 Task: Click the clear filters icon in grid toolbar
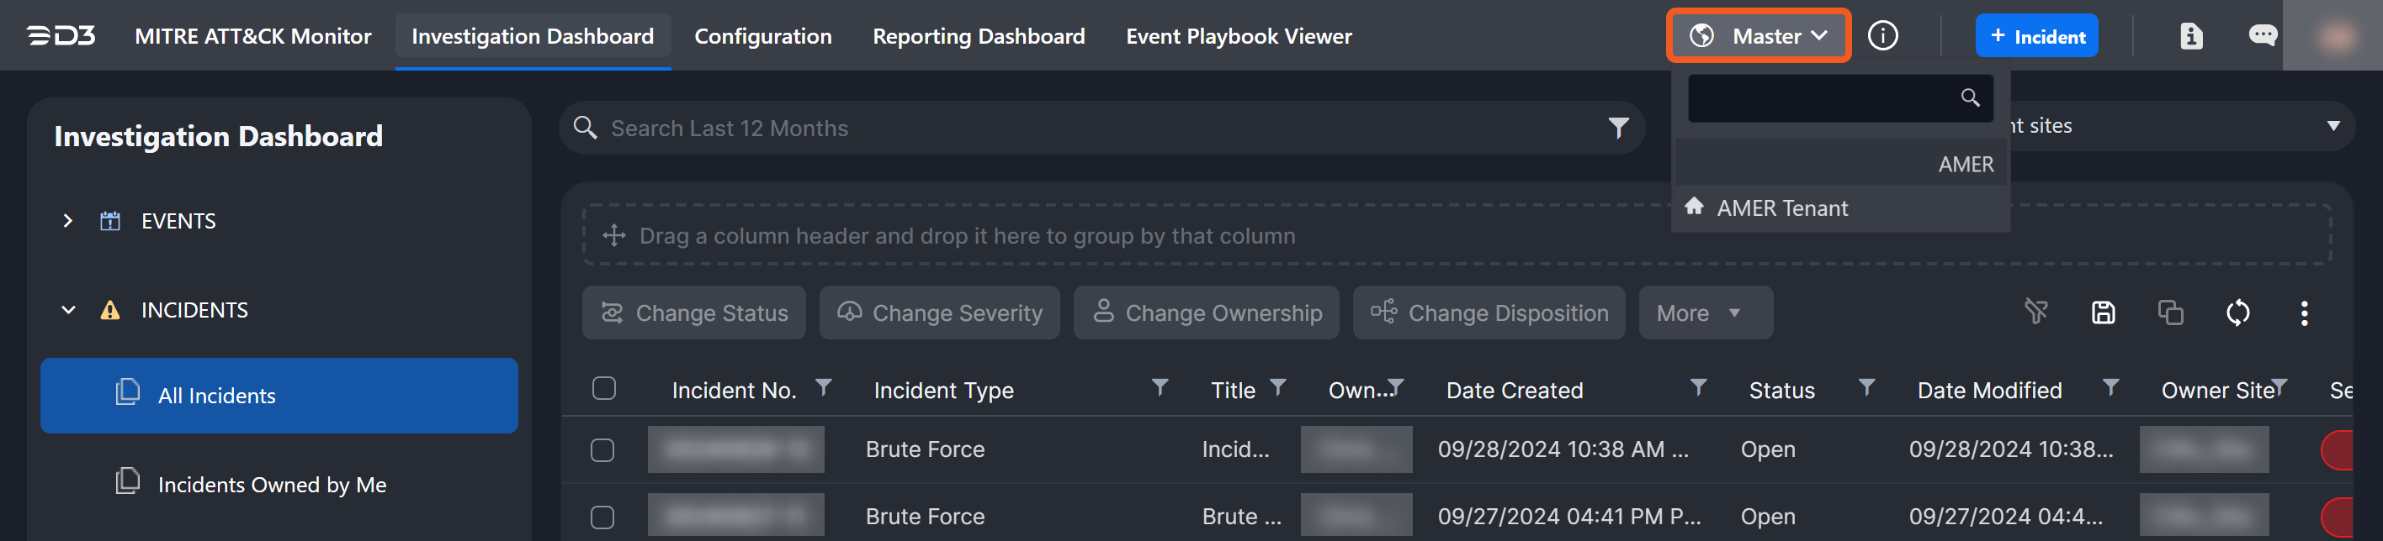pos(2035,313)
